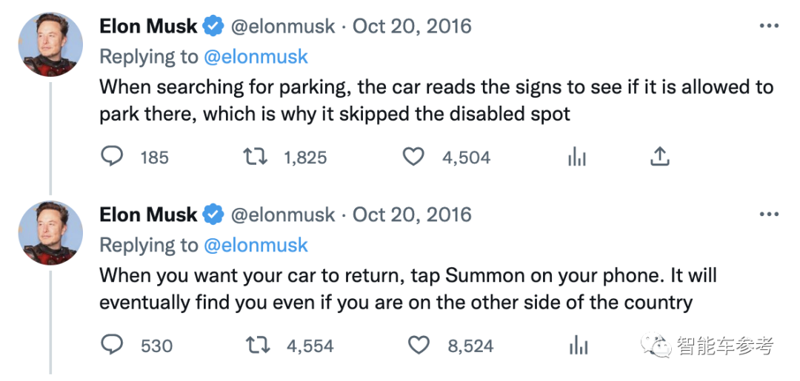View analytics of the parking signs tweet
Image resolution: width=800 pixels, height=381 pixels.
[x=576, y=157]
